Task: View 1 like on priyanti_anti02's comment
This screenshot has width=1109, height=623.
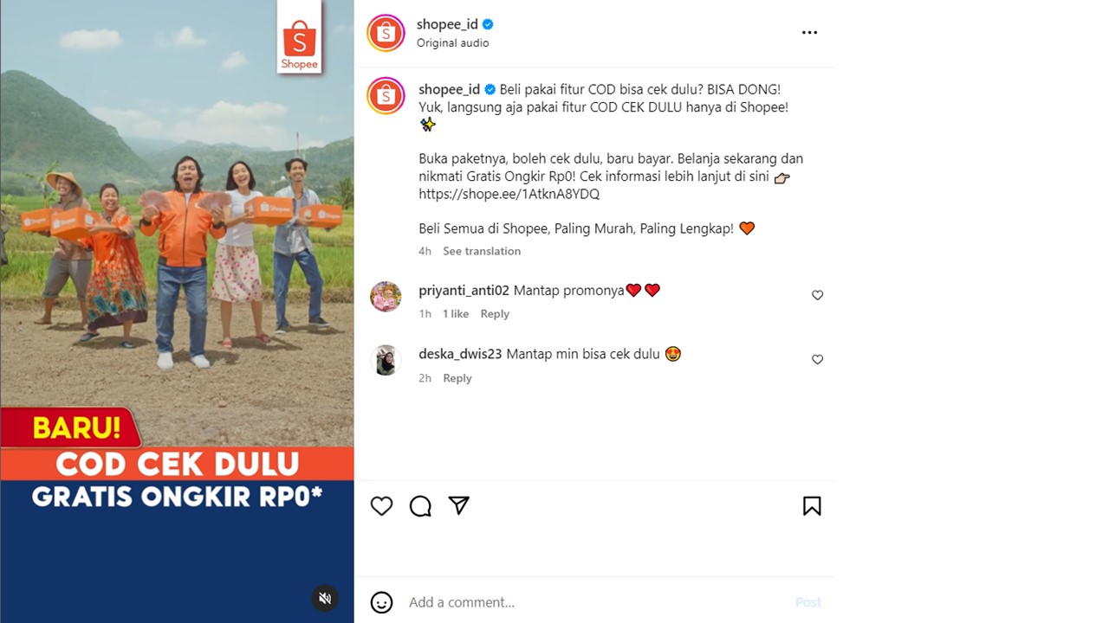Action: [x=456, y=314]
